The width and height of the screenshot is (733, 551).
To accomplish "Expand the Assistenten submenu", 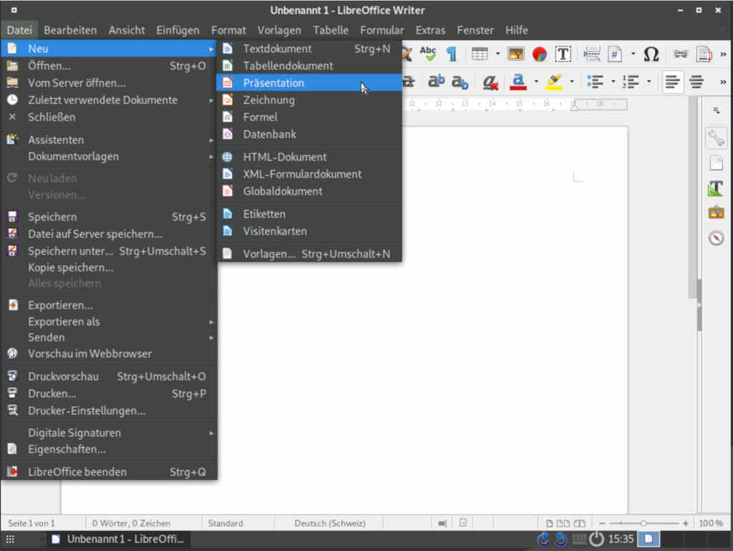I will (x=109, y=140).
